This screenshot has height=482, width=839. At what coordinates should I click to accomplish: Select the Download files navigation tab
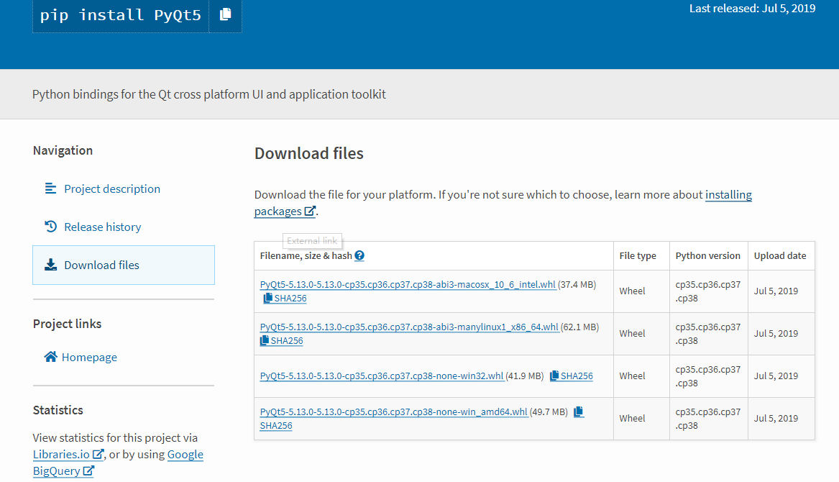pos(124,265)
